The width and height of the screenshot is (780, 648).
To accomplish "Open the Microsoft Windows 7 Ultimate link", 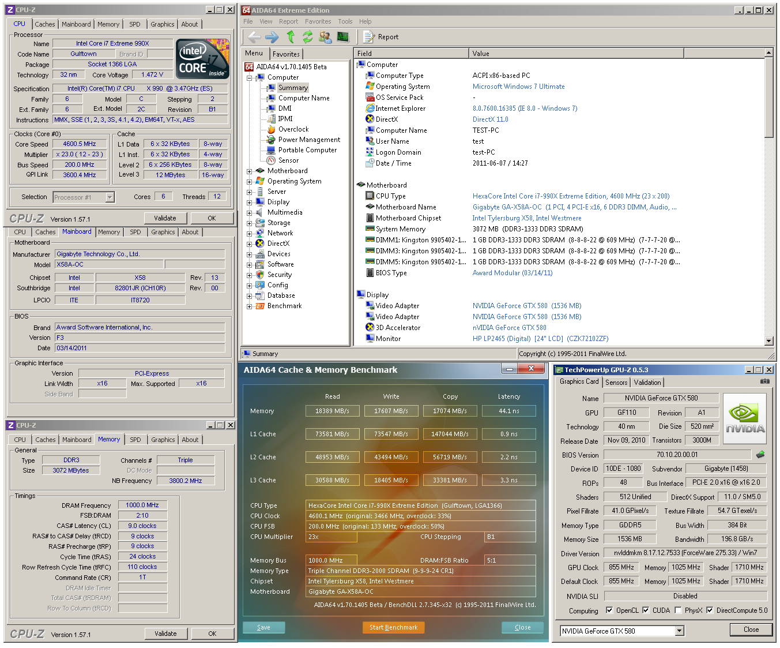I will [519, 87].
